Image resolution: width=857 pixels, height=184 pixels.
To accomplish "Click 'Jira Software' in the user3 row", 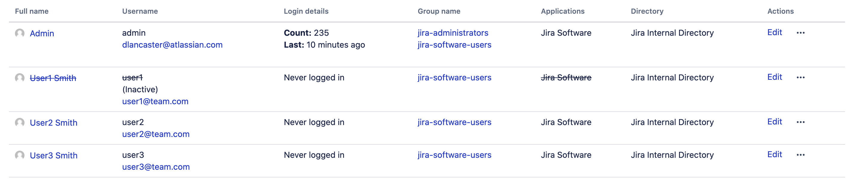I will [x=566, y=155].
